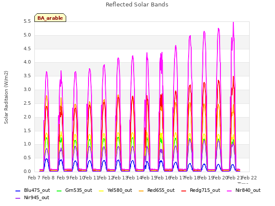Click the Reflected Solar Bands chart title
Image resolution: width=275 pixels, height=206 pixels.
coord(137,5)
